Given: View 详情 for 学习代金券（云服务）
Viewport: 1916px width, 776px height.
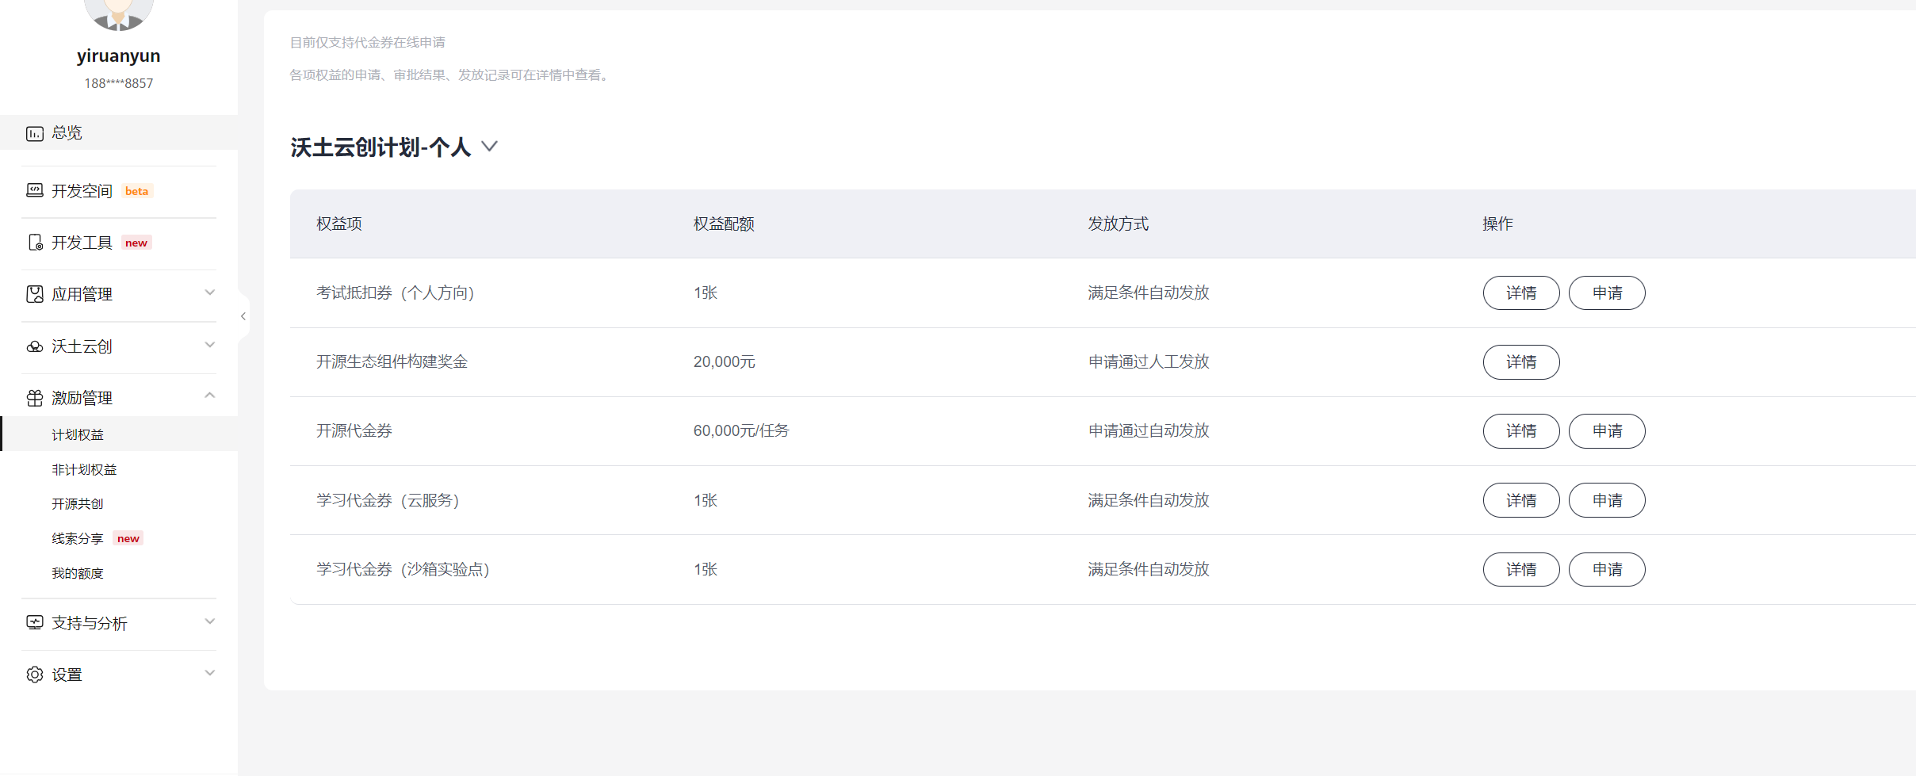Looking at the screenshot, I should coord(1521,500).
